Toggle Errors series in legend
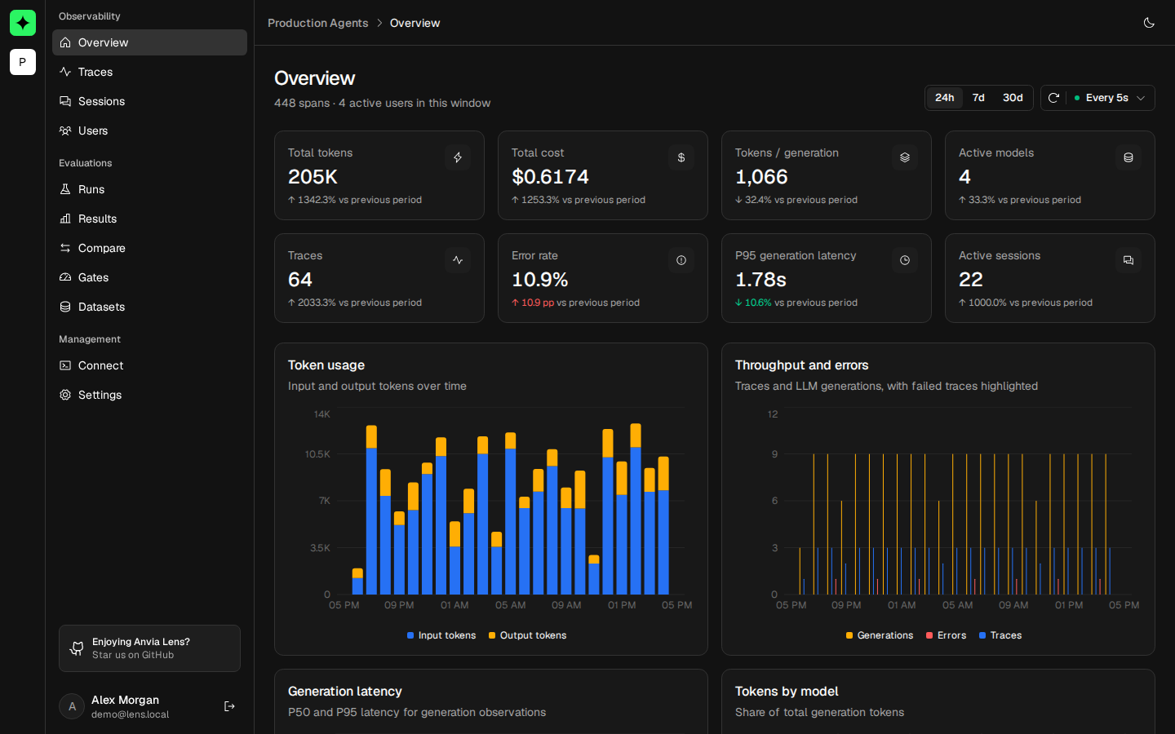The image size is (1175, 734). pos(946,635)
